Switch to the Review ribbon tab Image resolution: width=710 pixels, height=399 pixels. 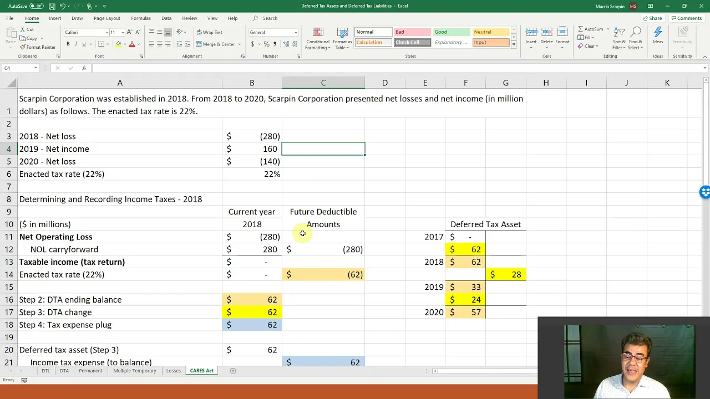pyautogui.click(x=190, y=18)
